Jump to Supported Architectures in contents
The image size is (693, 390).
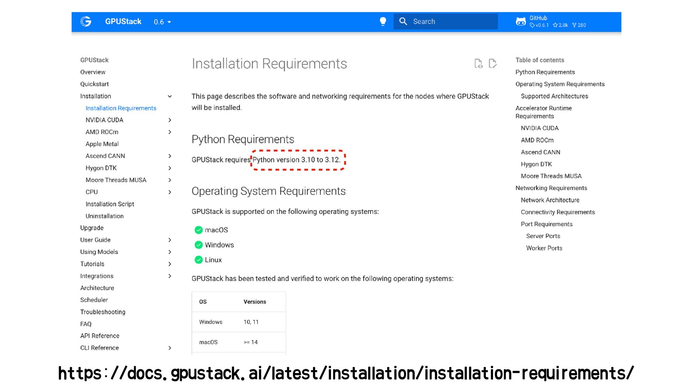coord(554,96)
